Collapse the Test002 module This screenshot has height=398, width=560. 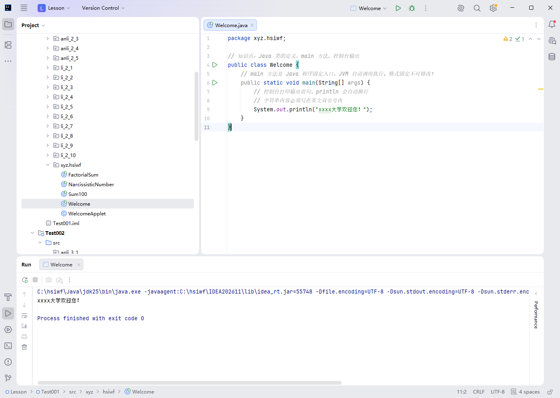click(x=32, y=233)
